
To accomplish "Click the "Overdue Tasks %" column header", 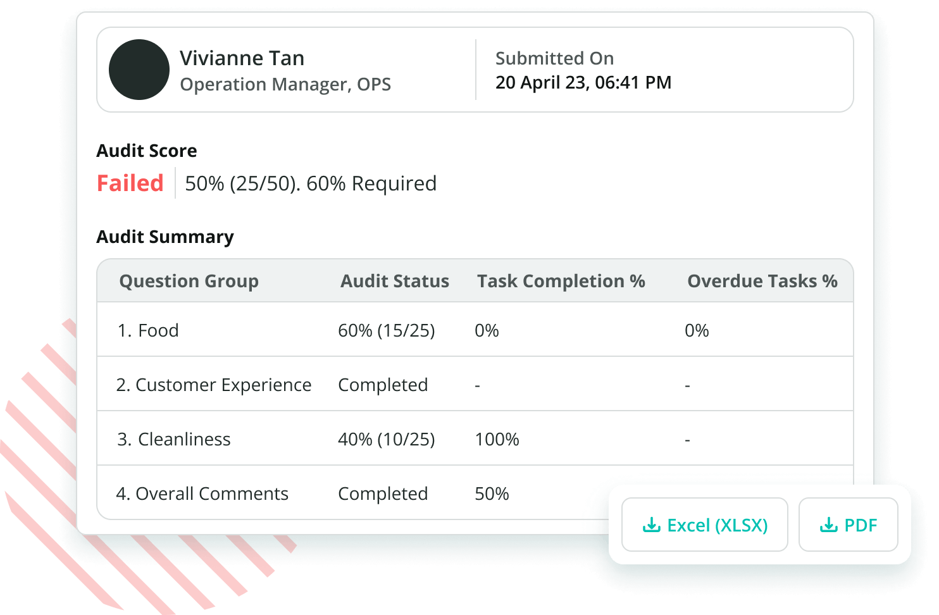I will pyautogui.click(x=762, y=281).
